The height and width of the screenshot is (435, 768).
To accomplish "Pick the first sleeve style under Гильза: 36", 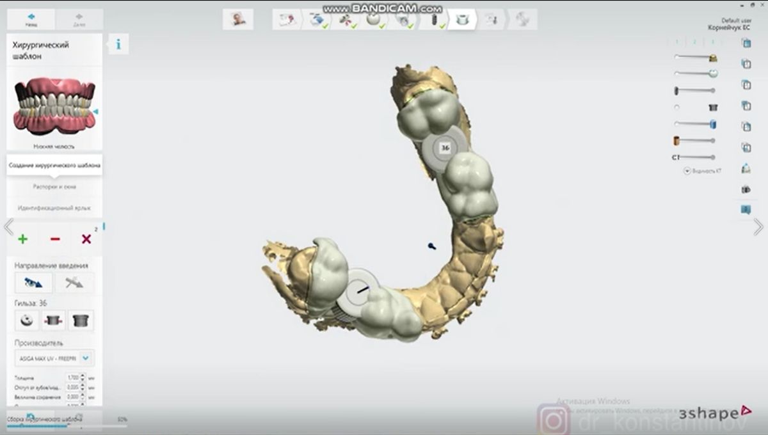I will [x=26, y=320].
